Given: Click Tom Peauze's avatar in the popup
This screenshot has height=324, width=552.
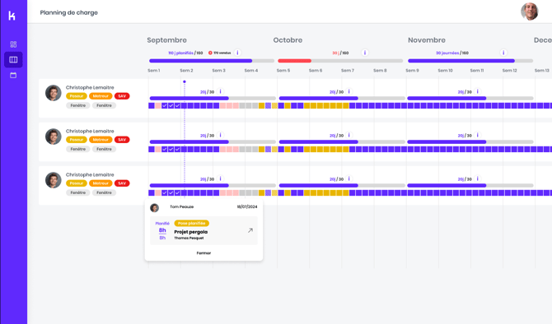Looking at the screenshot, I should coord(155,208).
